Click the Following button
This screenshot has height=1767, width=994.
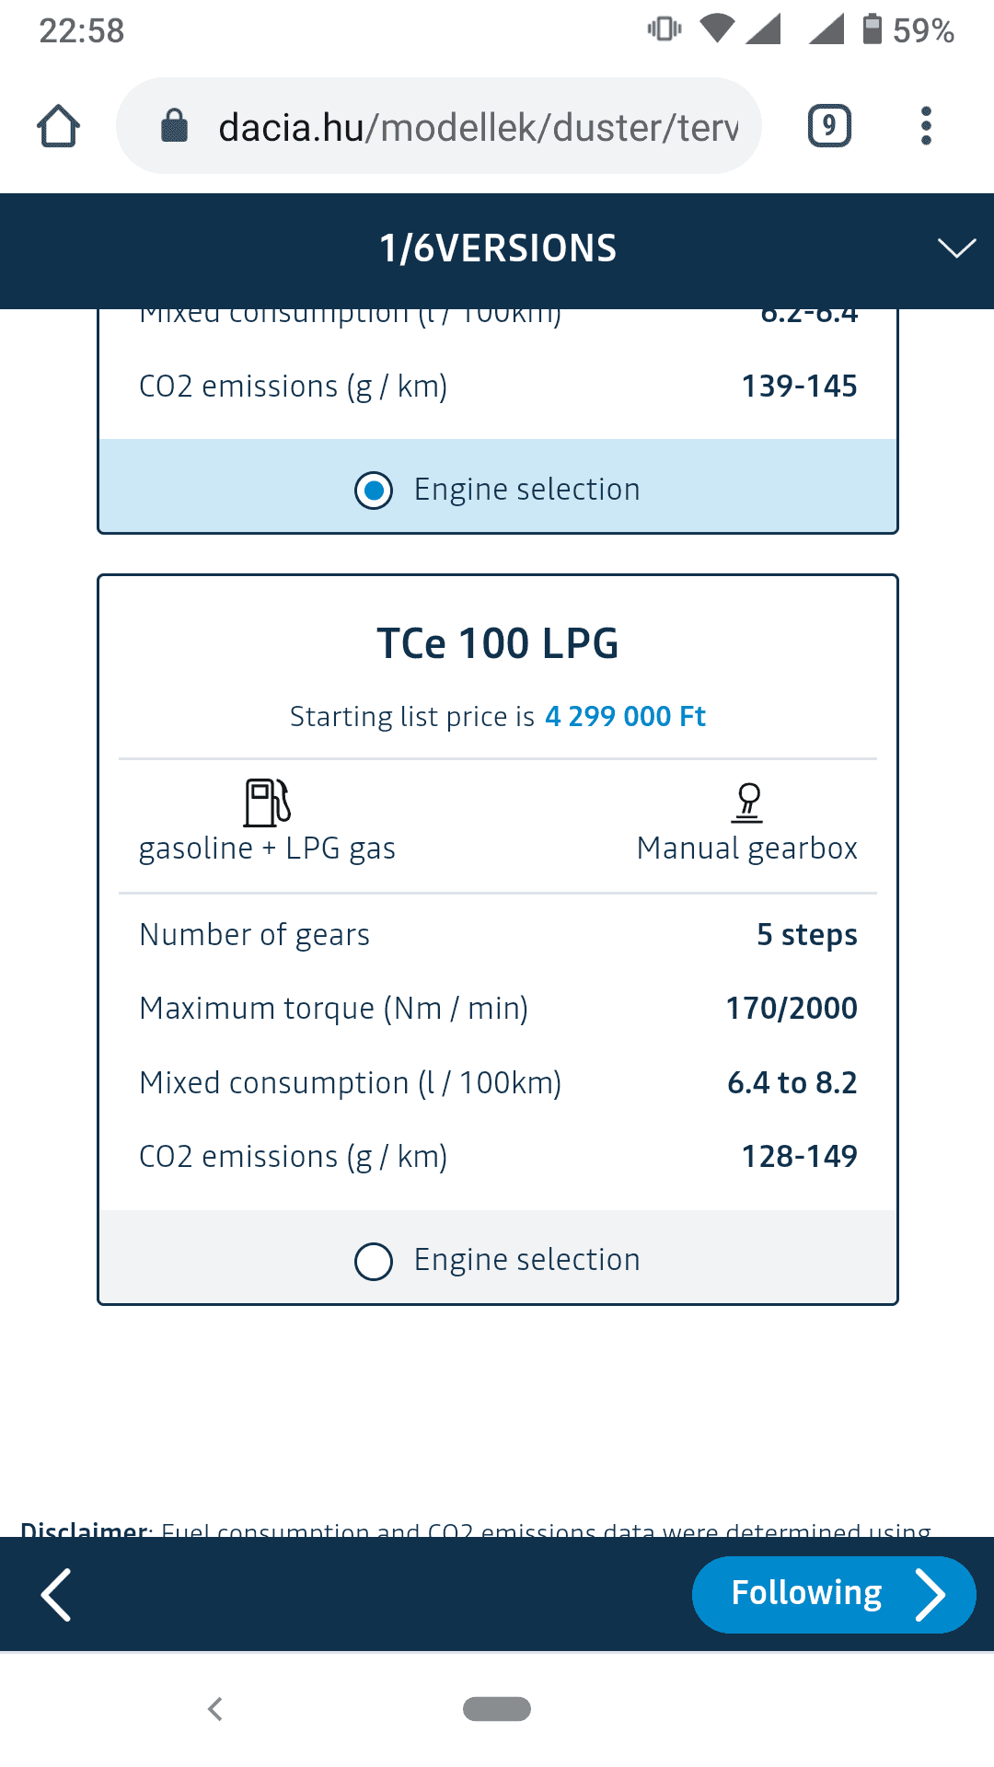click(x=833, y=1595)
